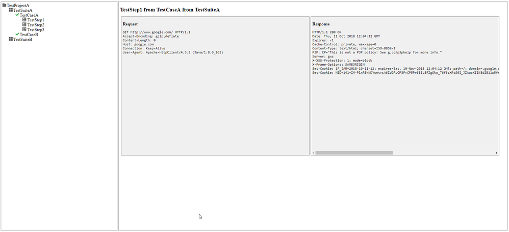
Task: Show details for TestStep2 label
Action: (x=36, y=25)
